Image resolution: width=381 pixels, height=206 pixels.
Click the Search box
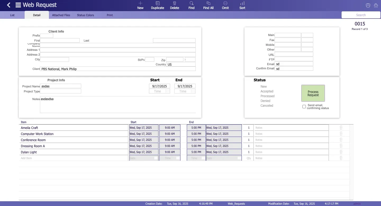tap(361, 15)
